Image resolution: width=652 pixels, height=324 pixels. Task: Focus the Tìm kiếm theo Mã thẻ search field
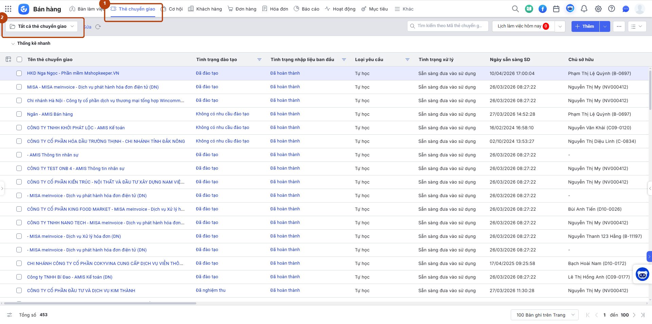448,26
